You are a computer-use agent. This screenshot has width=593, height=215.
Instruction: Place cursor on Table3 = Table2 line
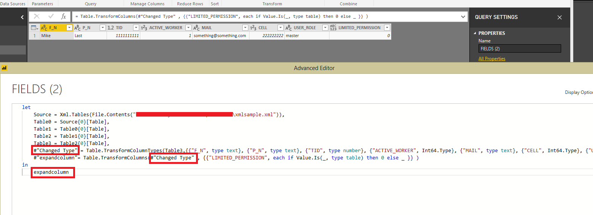[x=71, y=143]
